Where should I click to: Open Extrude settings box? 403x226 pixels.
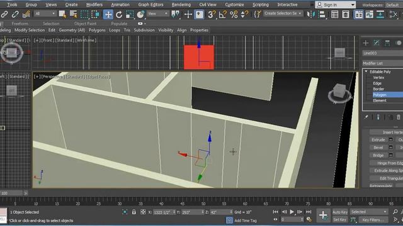click(391, 139)
